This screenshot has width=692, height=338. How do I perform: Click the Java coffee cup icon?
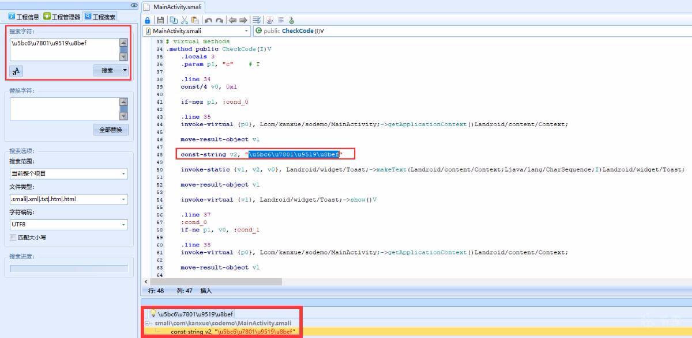tap(269, 20)
